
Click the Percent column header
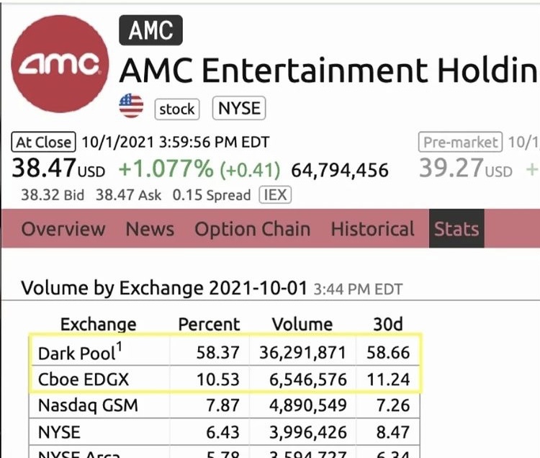click(209, 324)
